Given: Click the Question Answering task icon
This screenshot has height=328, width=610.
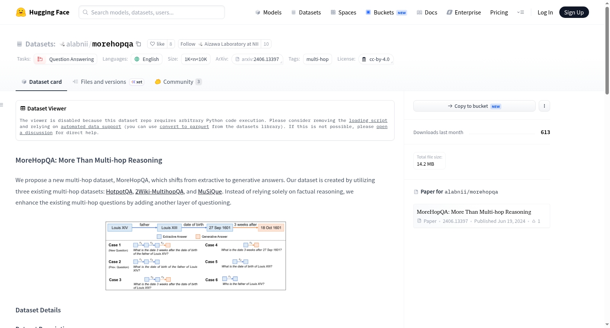Looking at the screenshot, I should [x=40, y=59].
